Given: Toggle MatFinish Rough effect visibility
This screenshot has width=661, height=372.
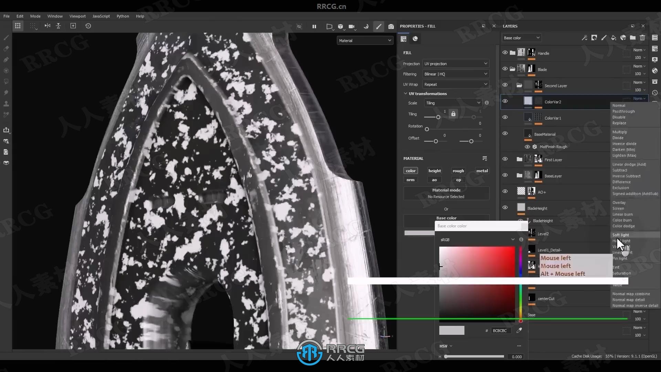Looking at the screenshot, I should point(527,147).
